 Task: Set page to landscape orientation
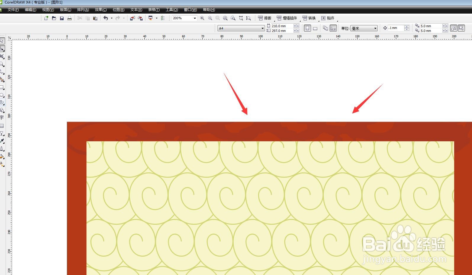tap(315, 28)
